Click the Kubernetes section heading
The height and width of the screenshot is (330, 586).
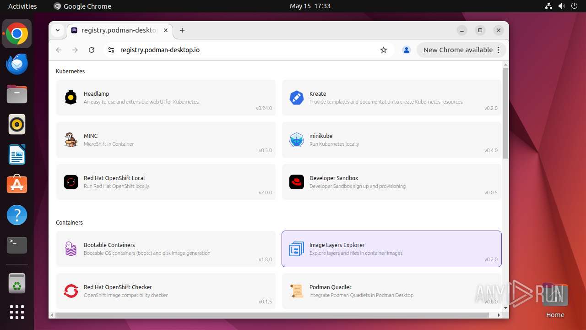click(x=71, y=71)
